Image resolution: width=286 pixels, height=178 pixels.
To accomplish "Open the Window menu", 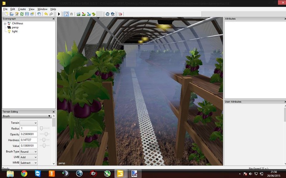I will [42, 9].
